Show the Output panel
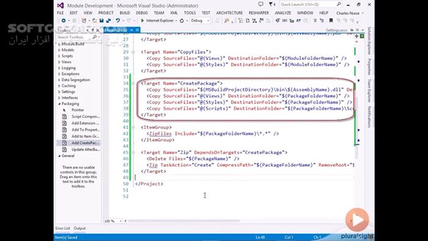The image size is (428, 241). [x=79, y=228]
